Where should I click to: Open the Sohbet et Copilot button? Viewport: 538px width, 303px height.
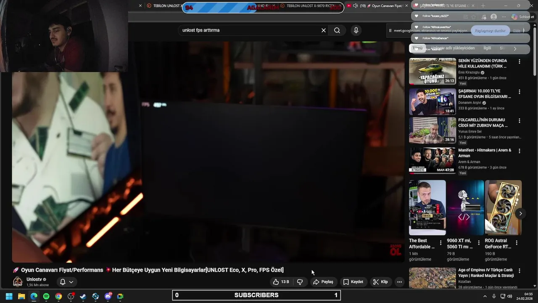click(x=522, y=17)
